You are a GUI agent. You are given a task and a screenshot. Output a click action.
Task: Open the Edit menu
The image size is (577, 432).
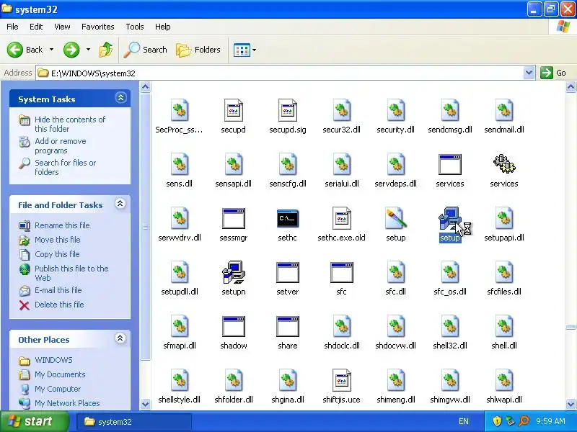[x=36, y=27]
